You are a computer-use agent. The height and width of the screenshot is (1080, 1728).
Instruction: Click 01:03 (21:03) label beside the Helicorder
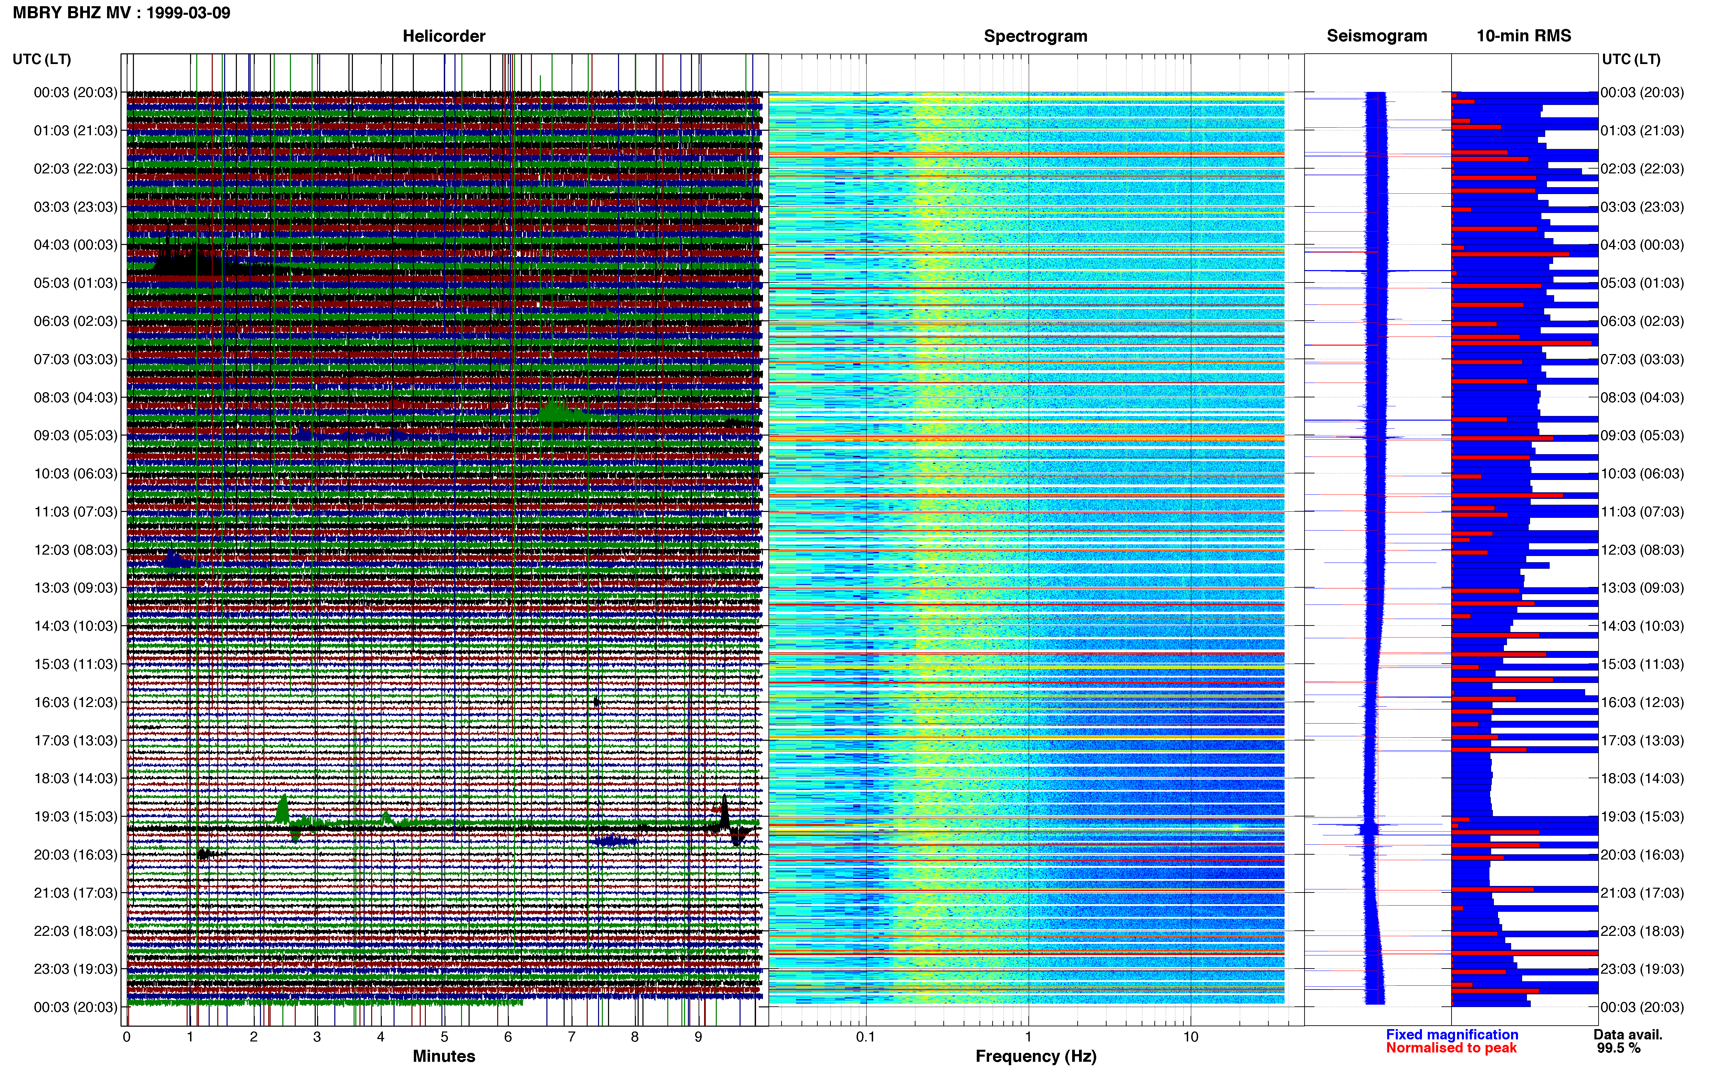pyautogui.click(x=75, y=131)
